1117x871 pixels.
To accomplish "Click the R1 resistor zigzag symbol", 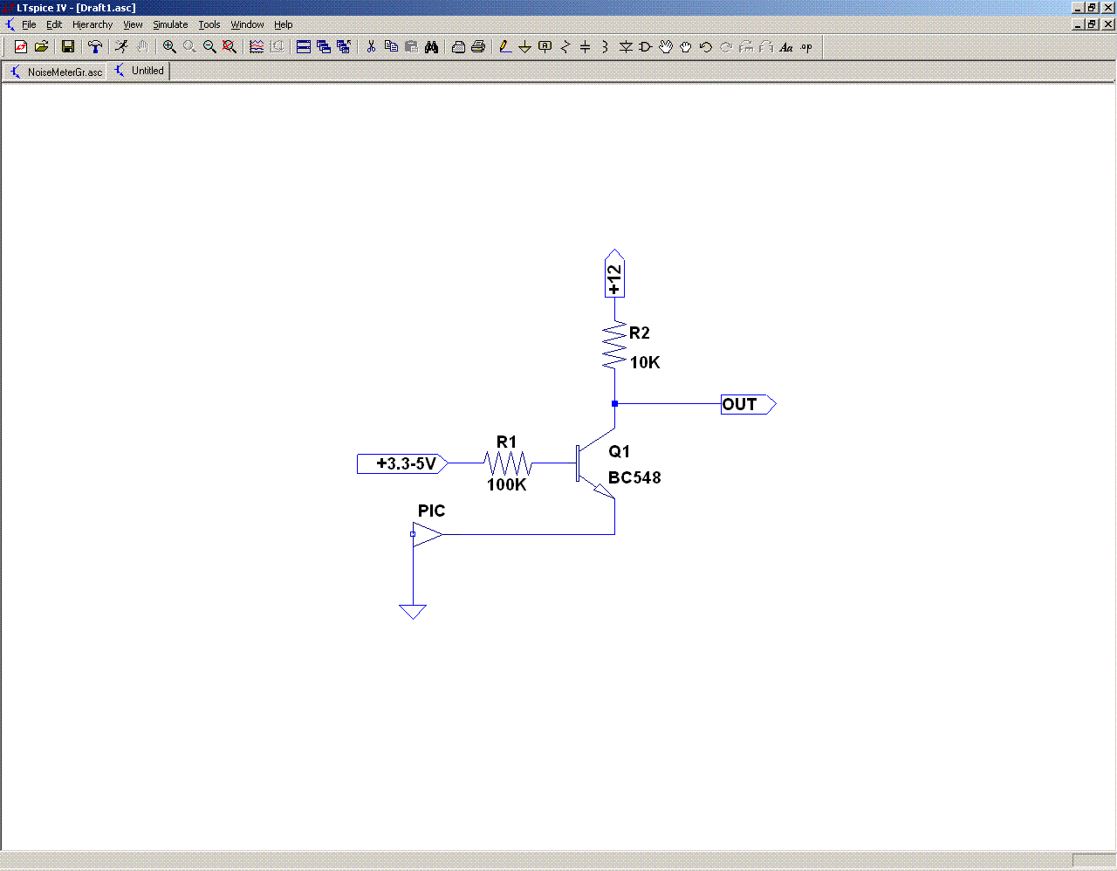I will pyautogui.click(x=508, y=463).
